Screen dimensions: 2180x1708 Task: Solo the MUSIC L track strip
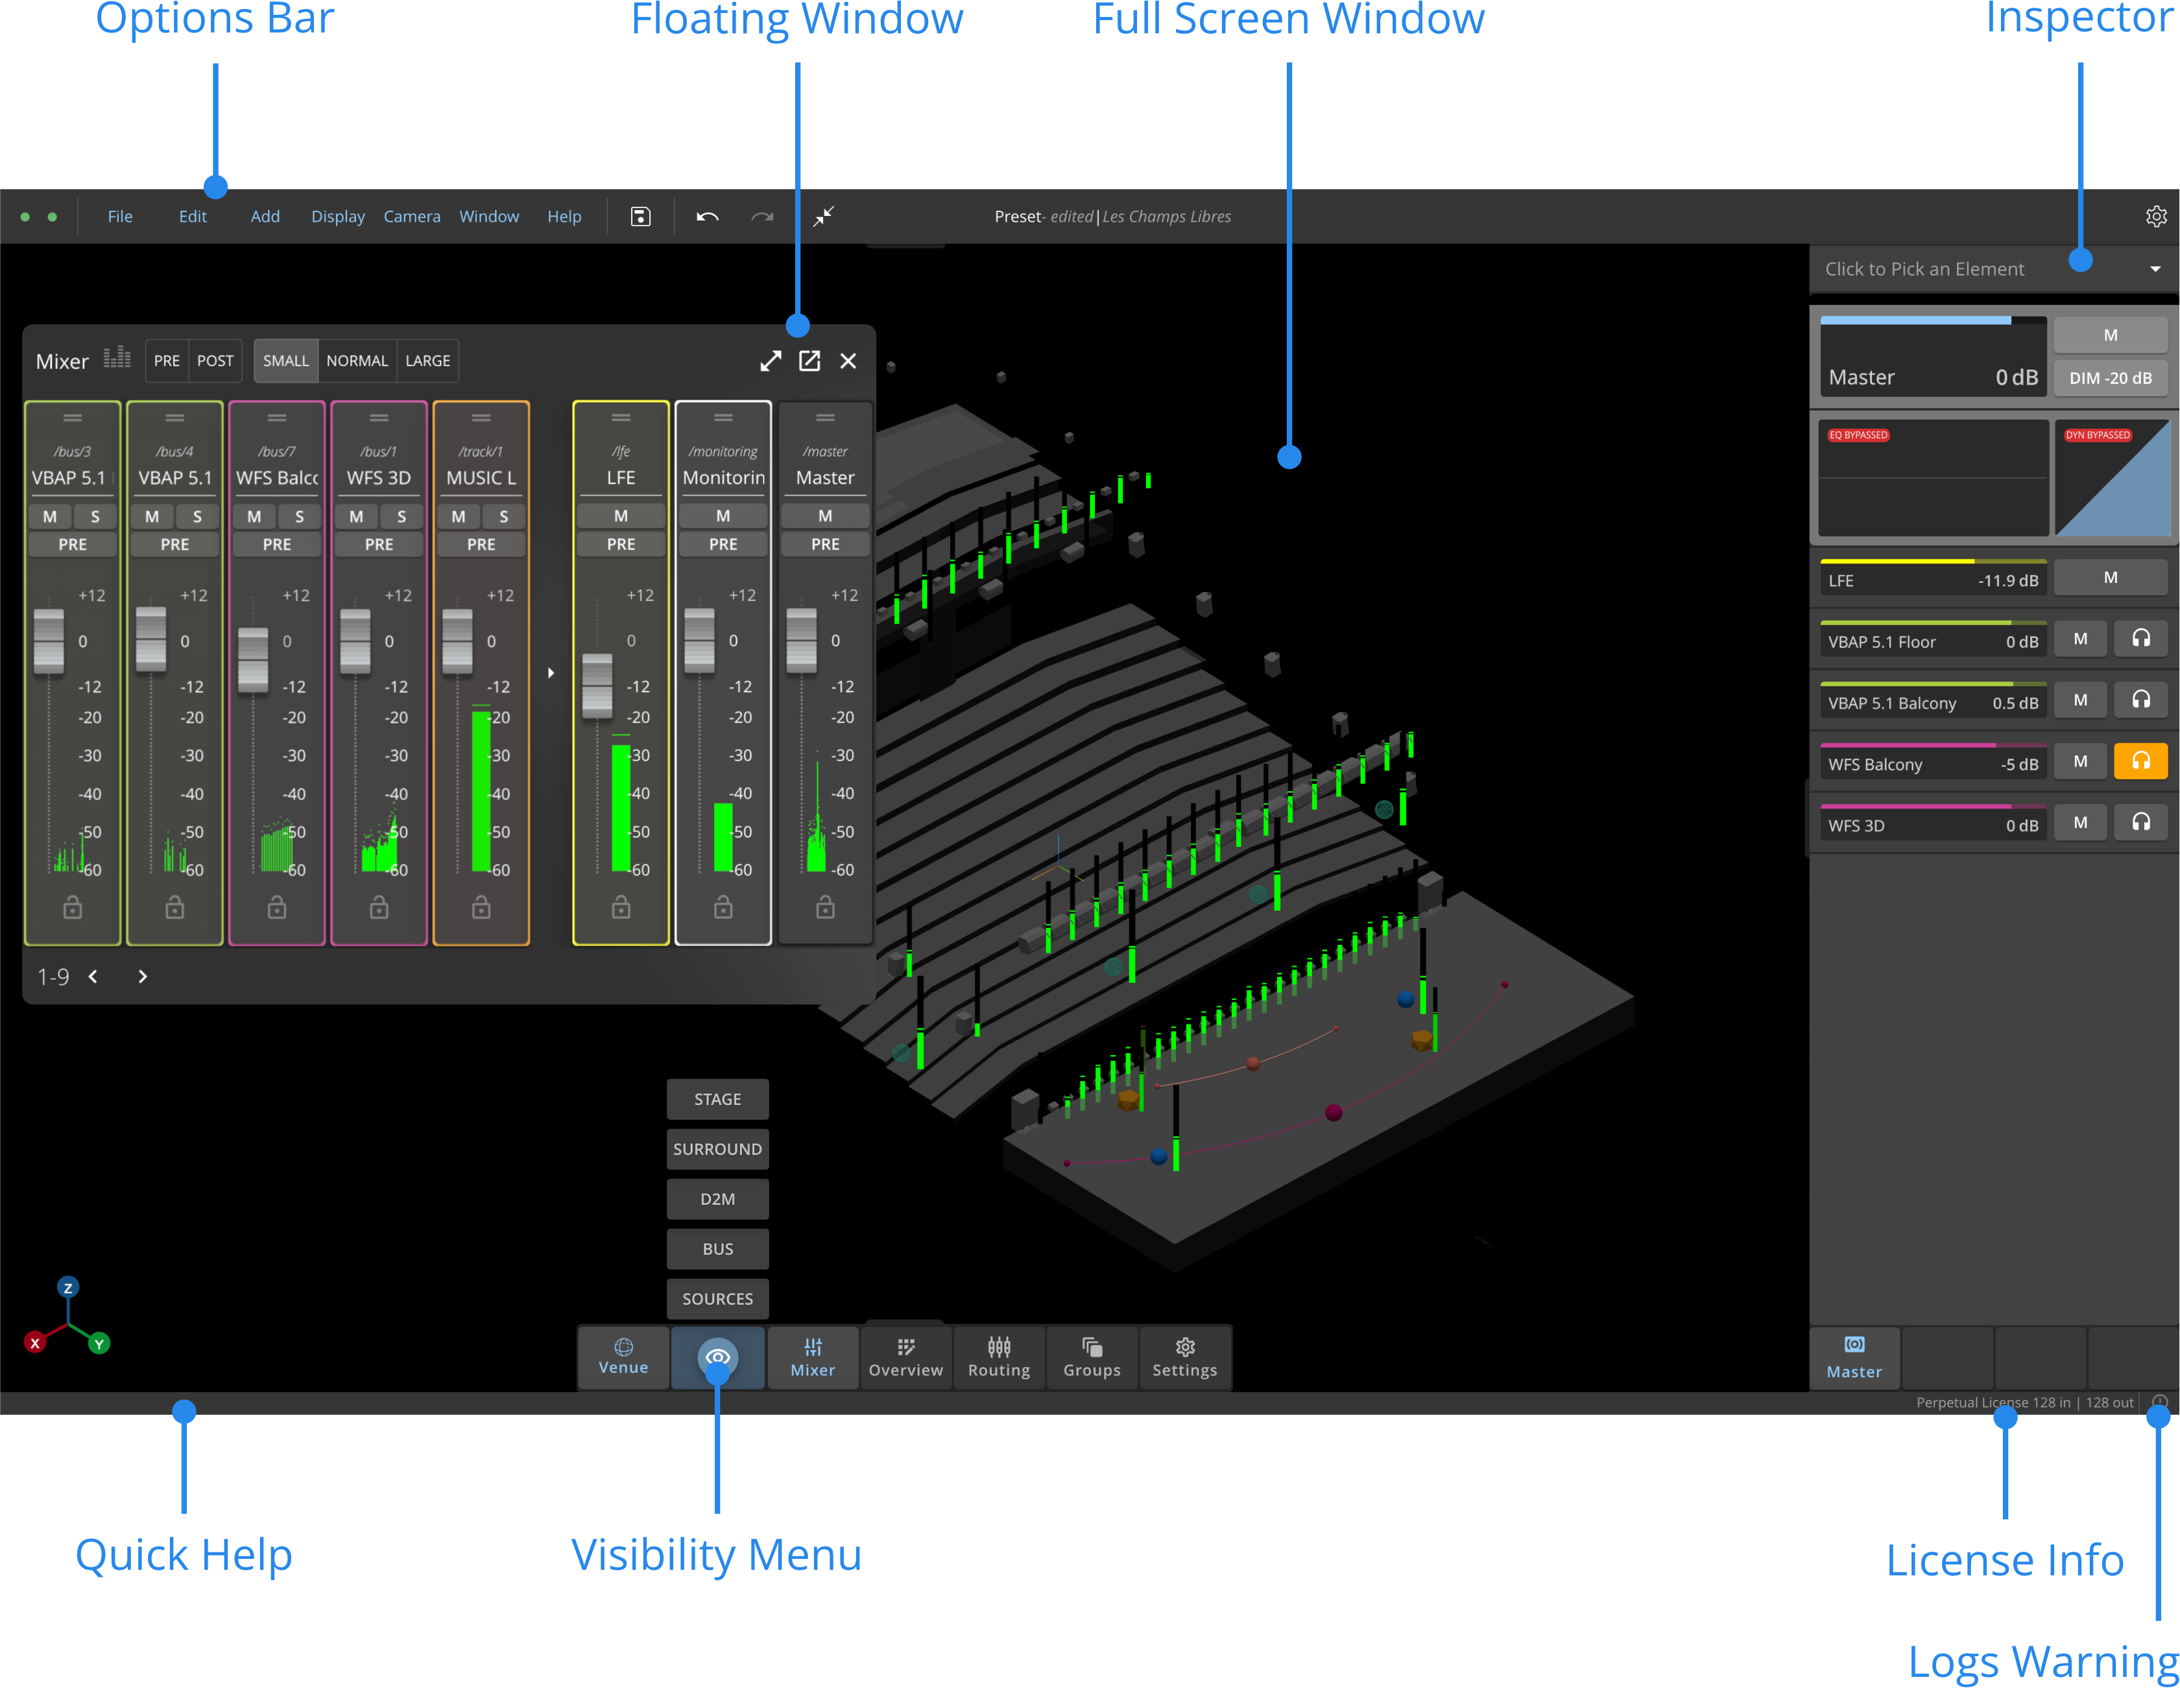(x=503, y=517)
